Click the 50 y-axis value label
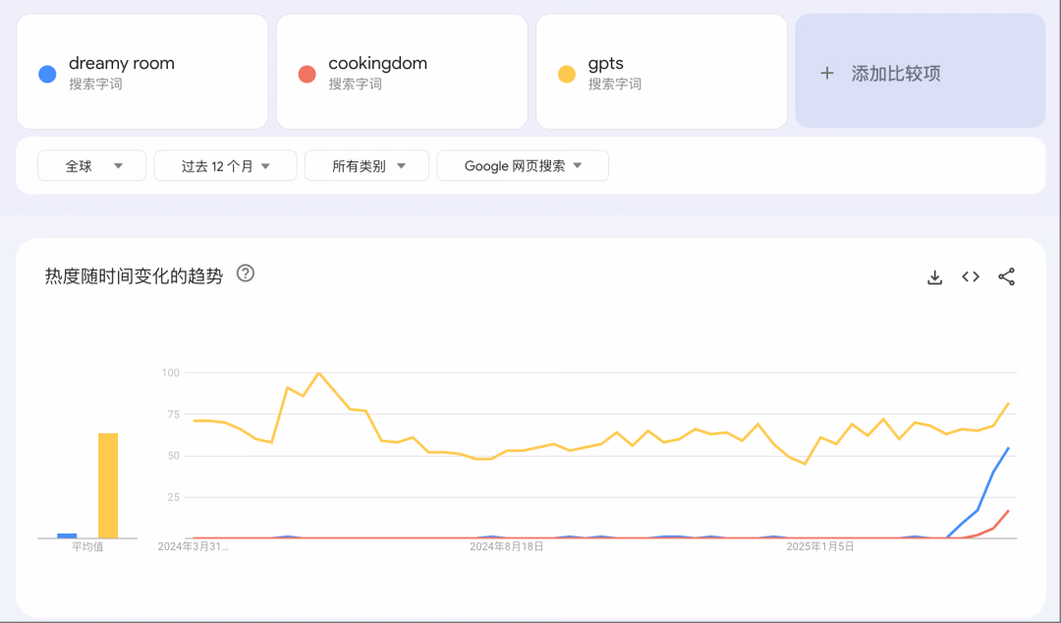Viewport: 1061px width, 623px height. pyautogui.click(x=173, y=456)
